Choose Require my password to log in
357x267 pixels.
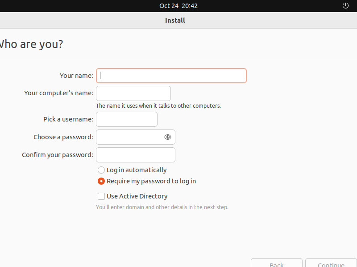101,181
